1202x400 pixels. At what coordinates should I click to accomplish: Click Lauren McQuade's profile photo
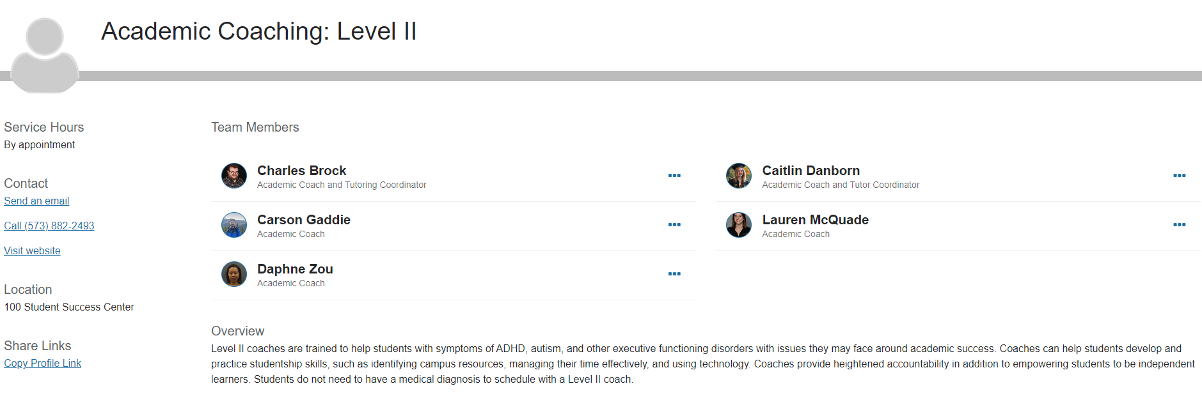(739, 225)
